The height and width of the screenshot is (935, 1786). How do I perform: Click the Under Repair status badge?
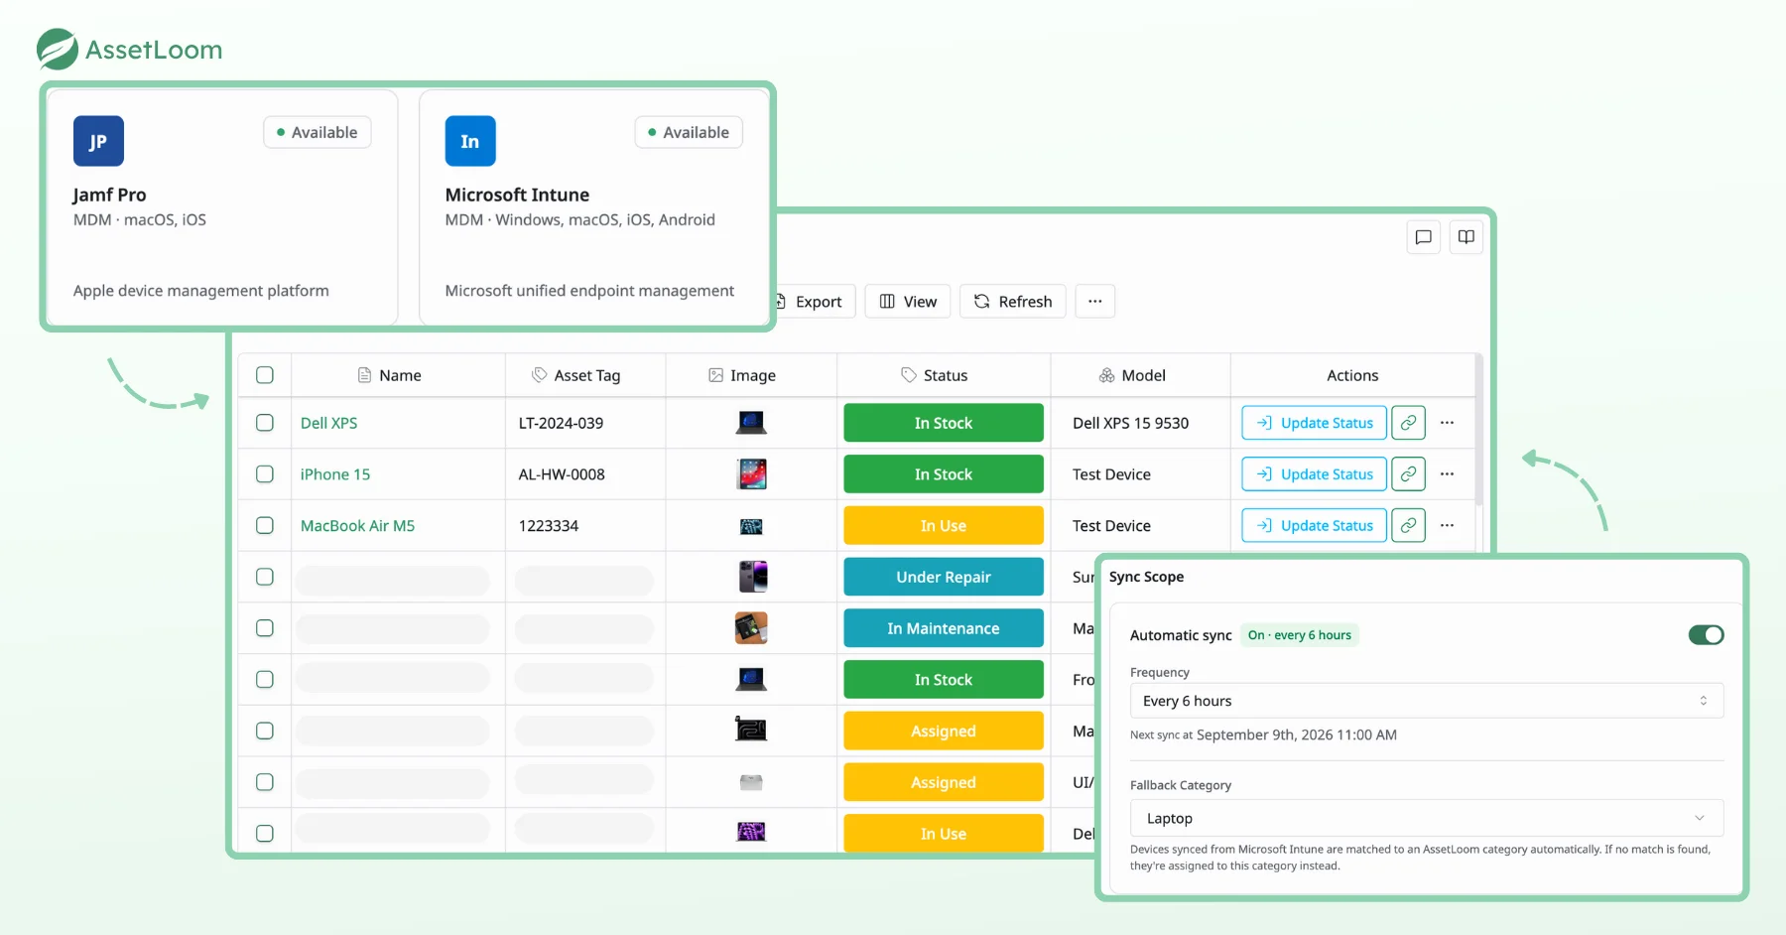[x=944, y=577]
